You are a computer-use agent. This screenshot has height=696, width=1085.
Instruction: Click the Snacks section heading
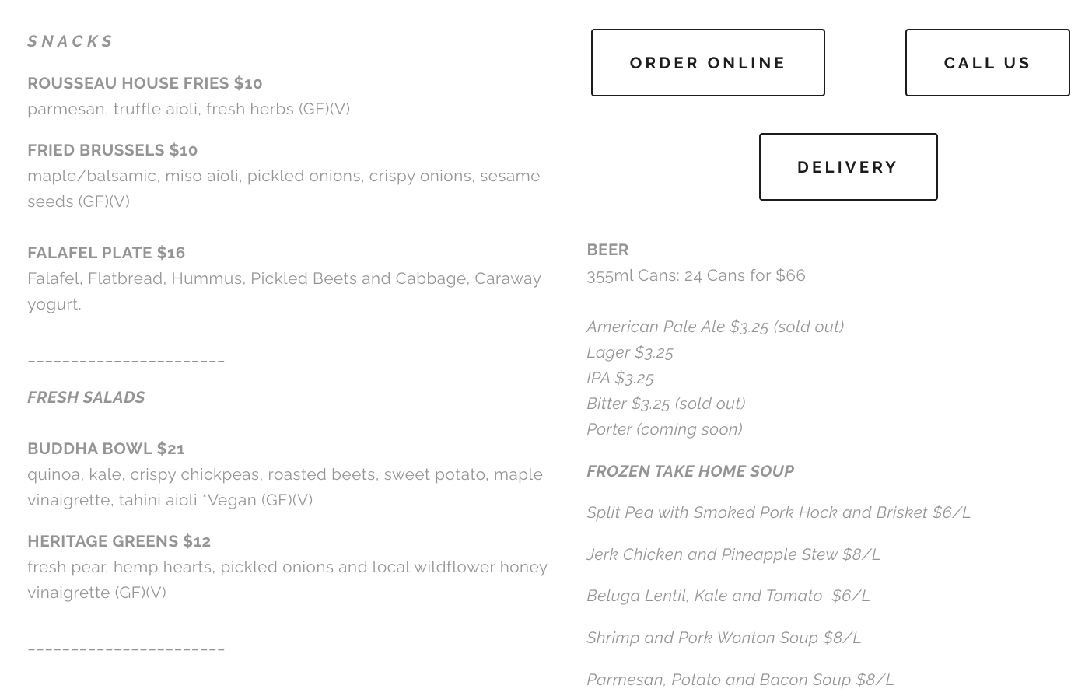71,41
